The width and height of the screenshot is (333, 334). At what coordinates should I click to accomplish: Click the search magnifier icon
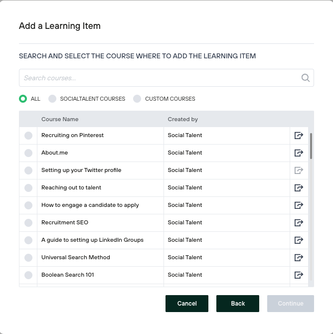pos(306,78)
